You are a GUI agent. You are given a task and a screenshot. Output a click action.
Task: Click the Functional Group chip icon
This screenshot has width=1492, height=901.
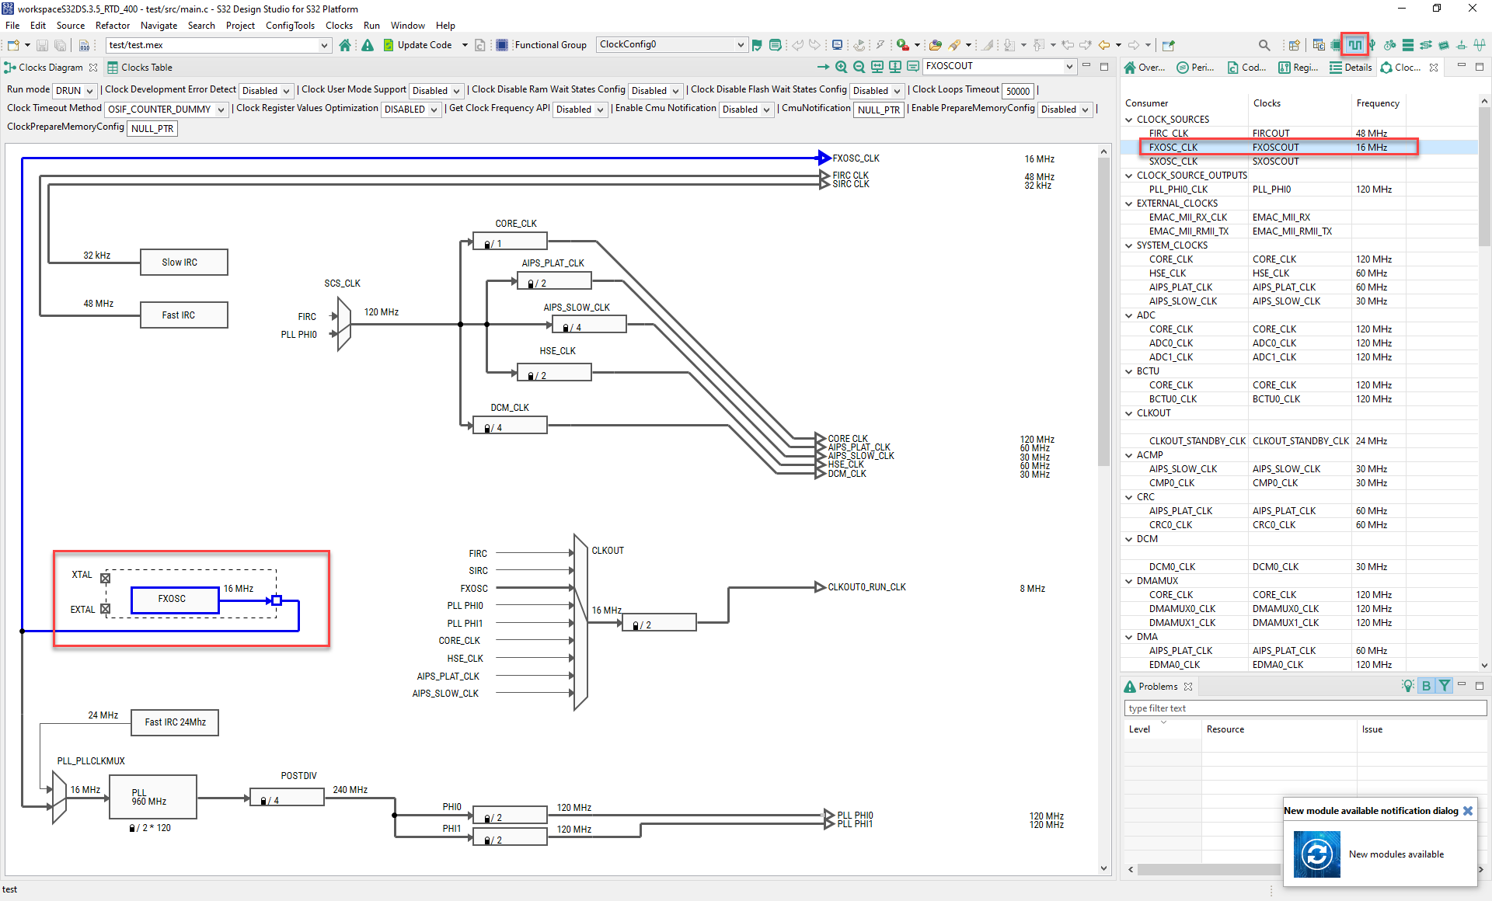[x=502, y=45]
